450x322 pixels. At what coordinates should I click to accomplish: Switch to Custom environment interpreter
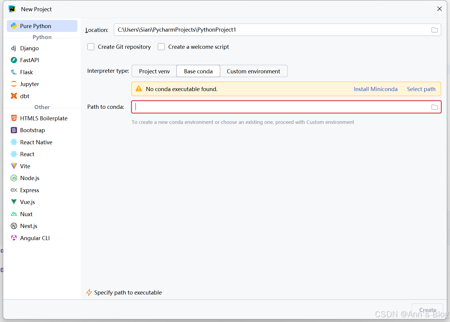point(254,71)
